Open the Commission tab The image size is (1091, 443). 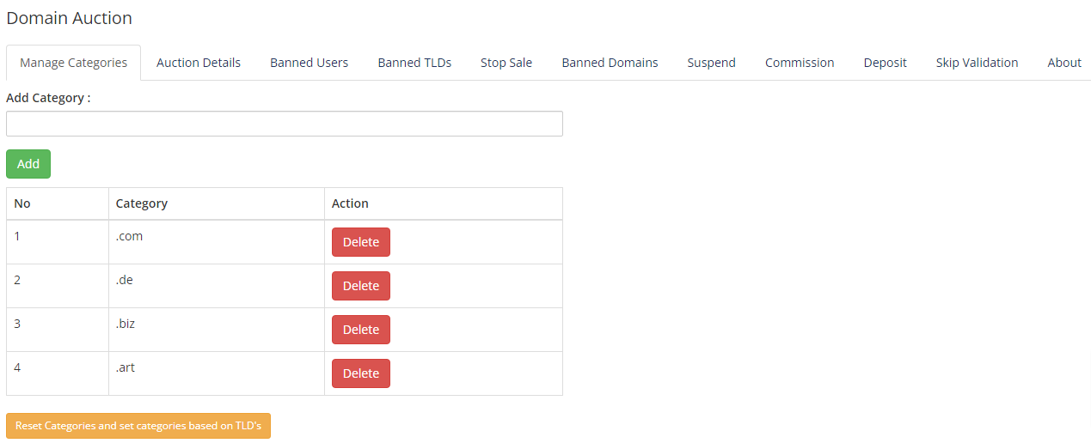coord(800,63)
